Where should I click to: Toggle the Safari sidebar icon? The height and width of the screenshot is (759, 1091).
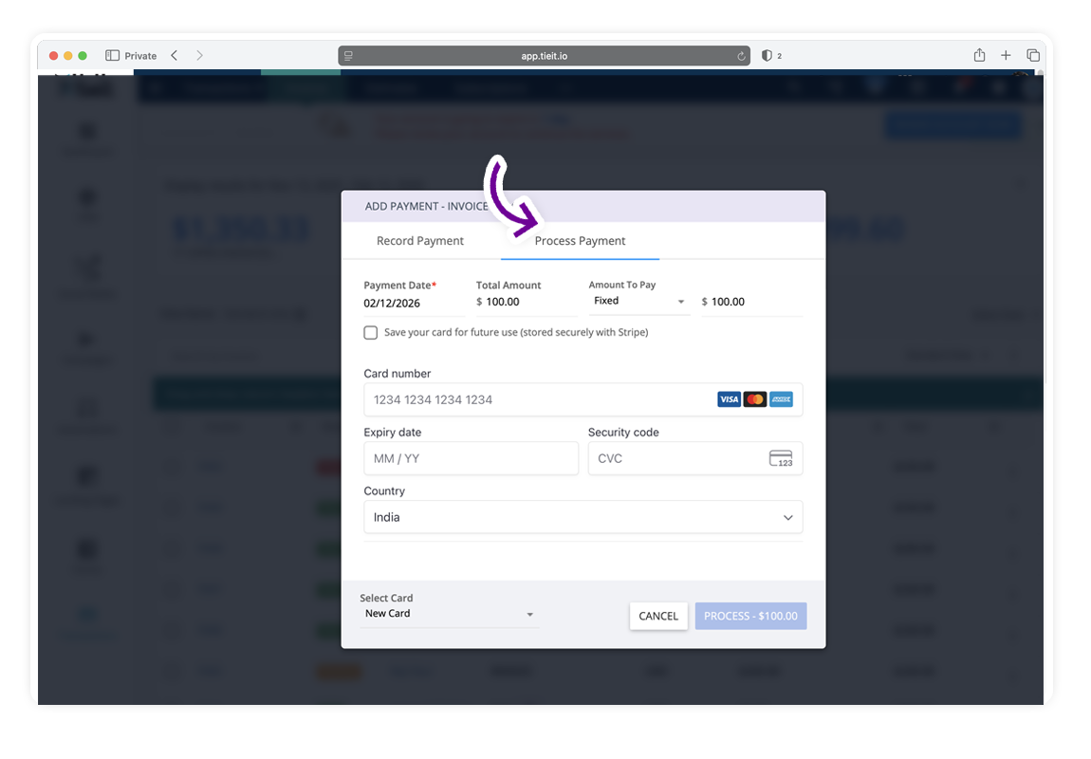click(x=112, y=56)
